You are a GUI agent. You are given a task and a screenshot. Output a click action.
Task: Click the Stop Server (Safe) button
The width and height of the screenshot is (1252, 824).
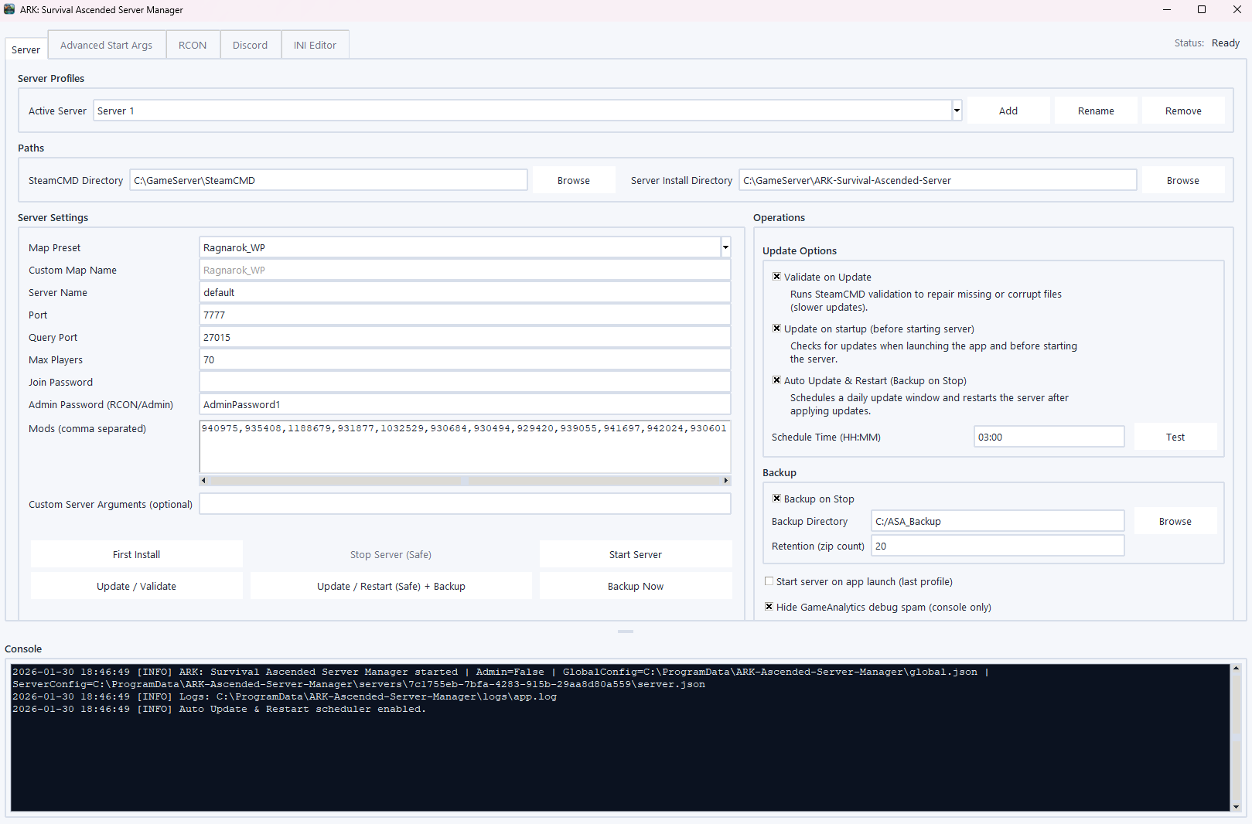point(391,554)
